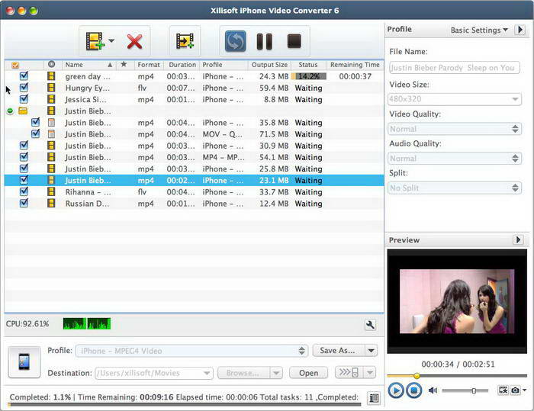Viewport: 534px width, 411px height.
Task: Open the Basic Settings dropdown
Action: click(479, 30)
